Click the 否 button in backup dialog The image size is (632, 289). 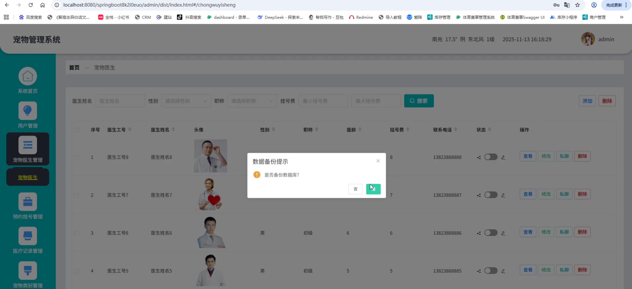[355, 189]
